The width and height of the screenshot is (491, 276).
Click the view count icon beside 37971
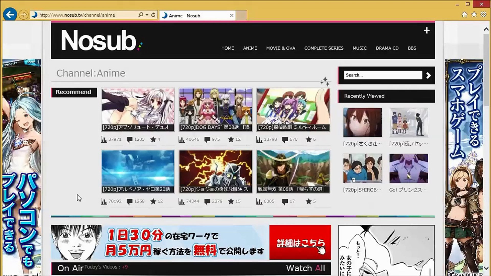click(104, 140)
